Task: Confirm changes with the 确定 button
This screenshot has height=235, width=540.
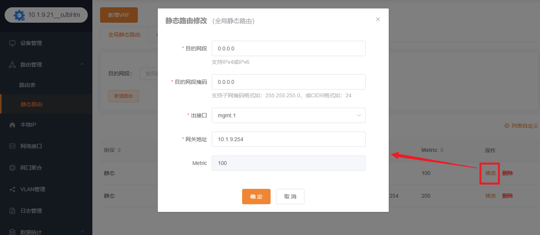Action: pos(256,196)
